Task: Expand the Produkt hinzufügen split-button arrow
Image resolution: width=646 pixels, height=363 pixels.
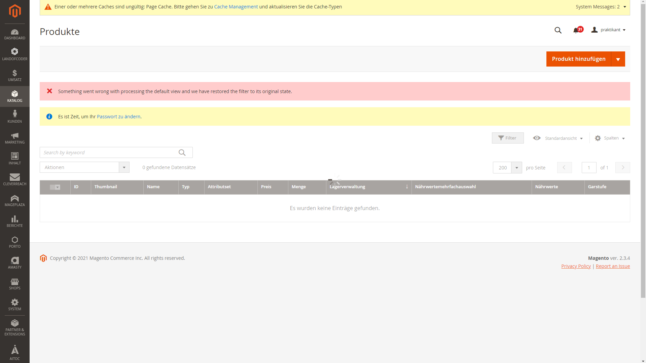Action: [x=618, y=59]
